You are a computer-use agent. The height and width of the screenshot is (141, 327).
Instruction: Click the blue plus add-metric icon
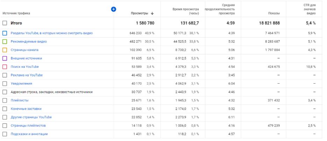[113, 9]
